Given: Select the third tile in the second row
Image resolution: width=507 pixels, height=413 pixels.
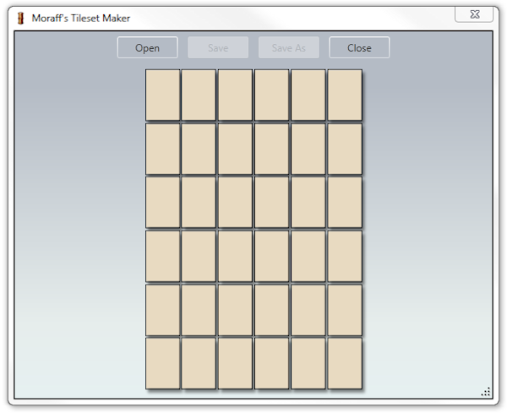Looking at the screenshot, I should tap(236, 149).
